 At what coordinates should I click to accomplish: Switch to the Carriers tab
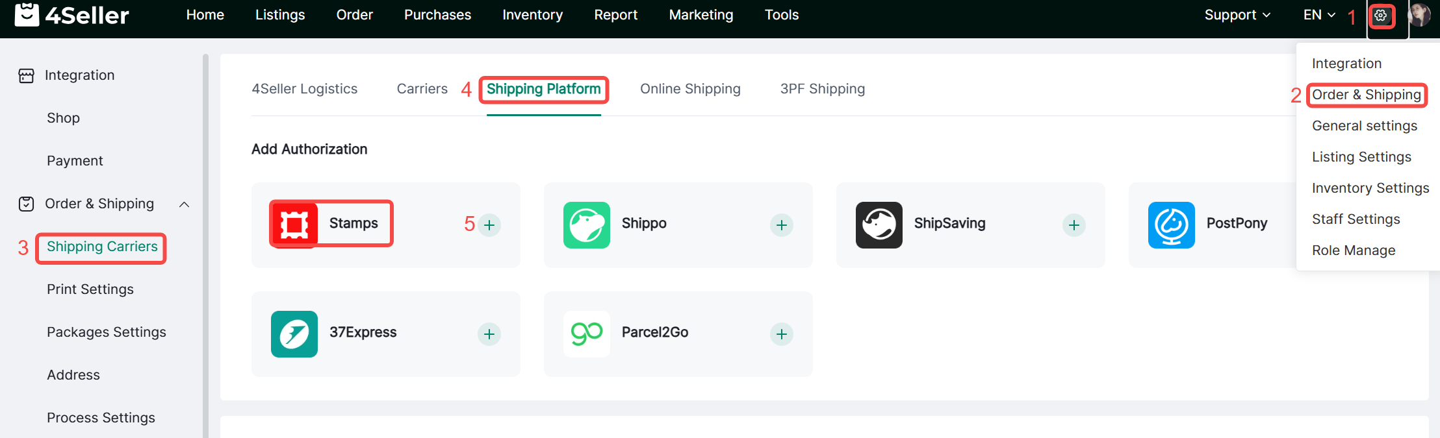click(x=422, y=89)
